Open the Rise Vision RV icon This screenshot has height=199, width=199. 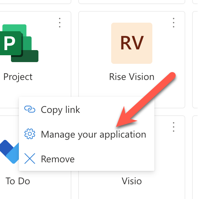132,43
